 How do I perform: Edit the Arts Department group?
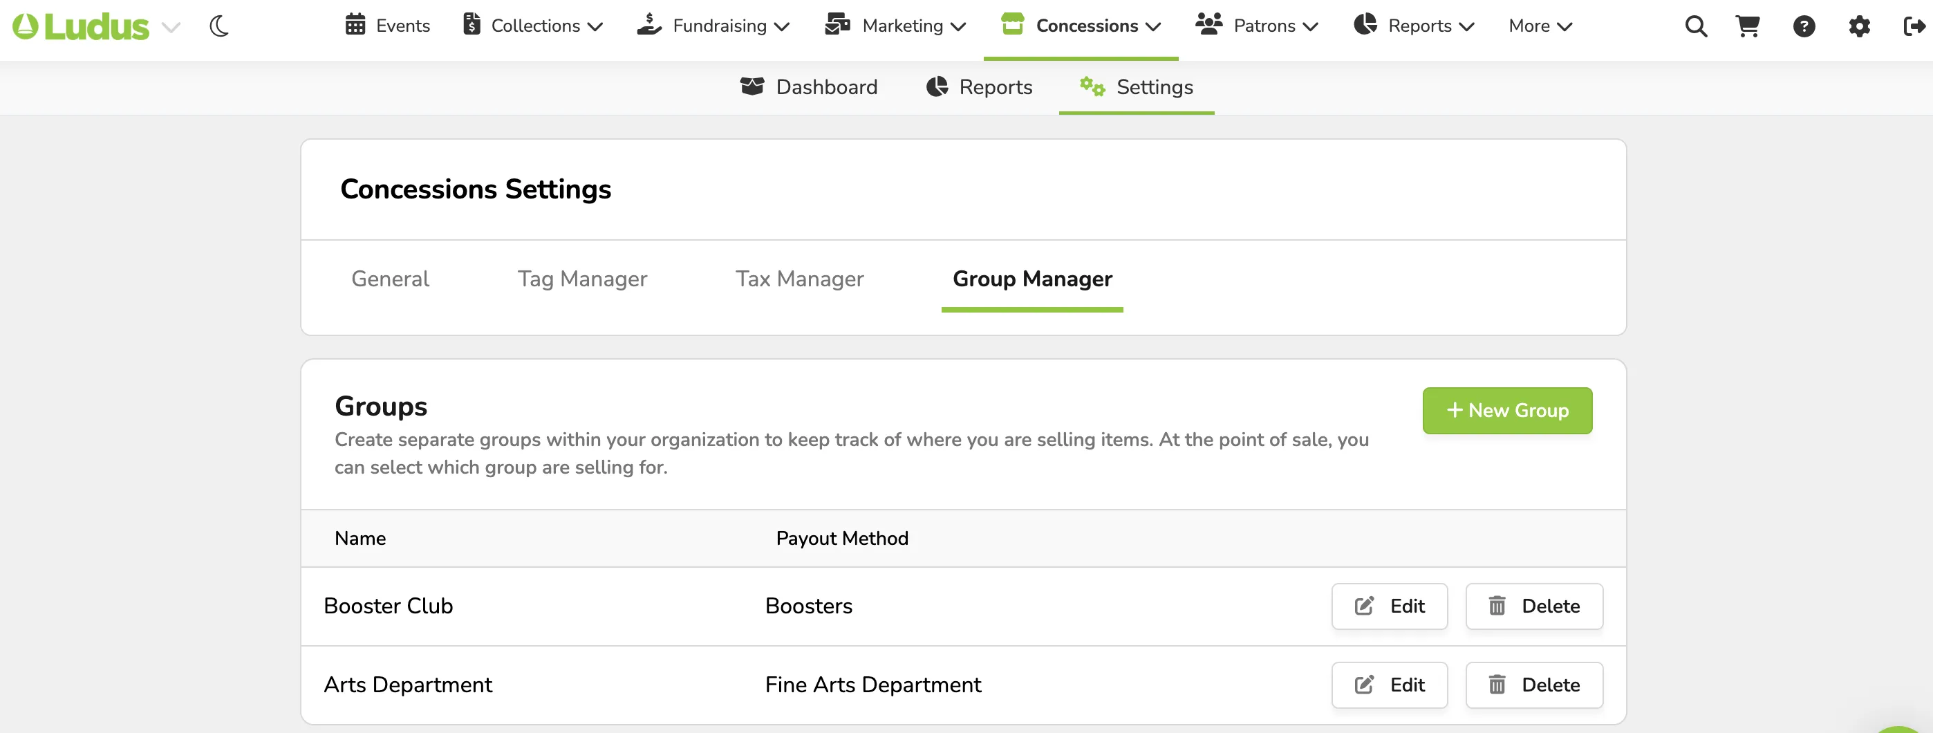pyautogui.click(x=1389, y=684)
